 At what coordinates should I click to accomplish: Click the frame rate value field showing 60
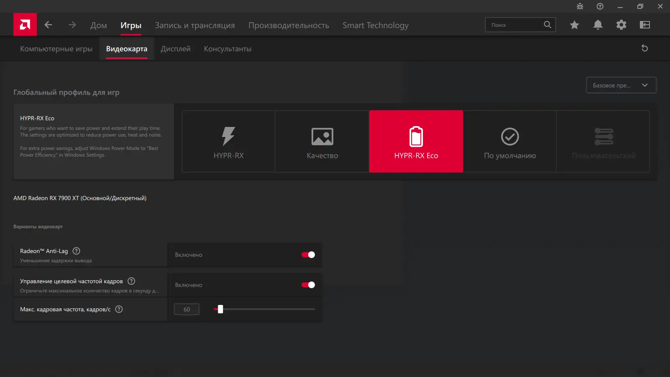point(186,309)
